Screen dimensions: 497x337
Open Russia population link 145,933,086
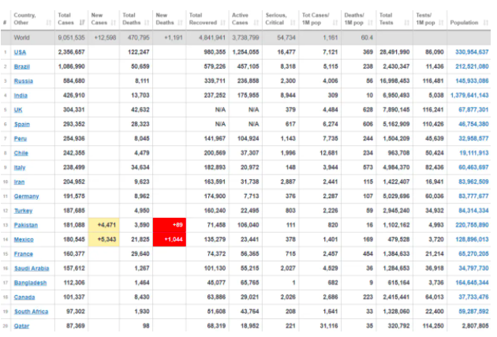(472, 81)
